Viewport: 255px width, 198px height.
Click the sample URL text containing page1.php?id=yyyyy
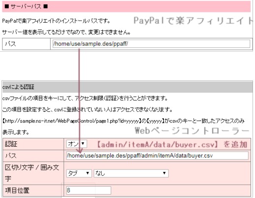(x=72, y=121)
